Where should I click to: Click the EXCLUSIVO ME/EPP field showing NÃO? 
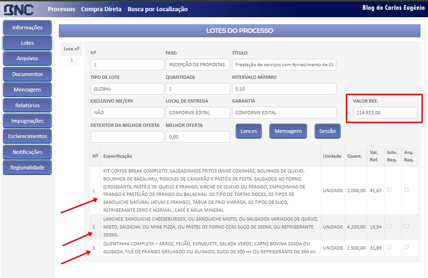click(x=127, y=113)
